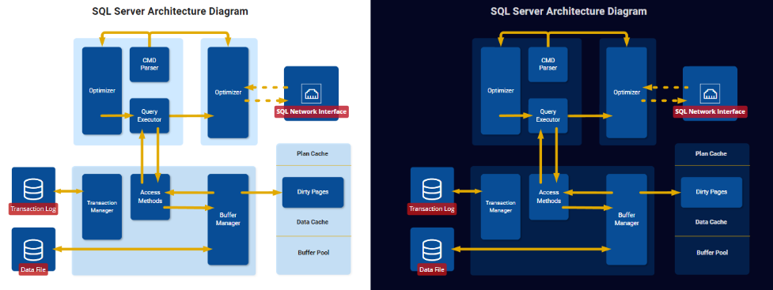The width and height of the screenshot is (773, 290).
Task: Click the Data File database icon in dark diagram
Action: pyautogui.click(x=432, y=250)
